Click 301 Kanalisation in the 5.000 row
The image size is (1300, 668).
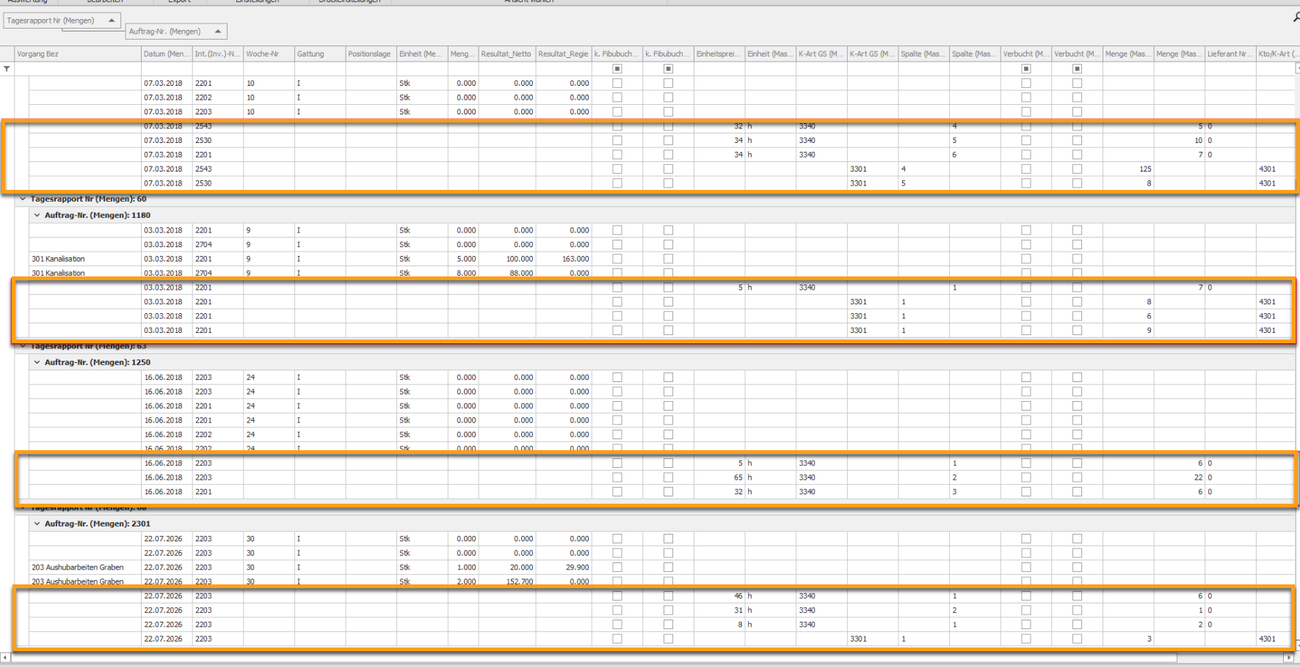point(58,259)
